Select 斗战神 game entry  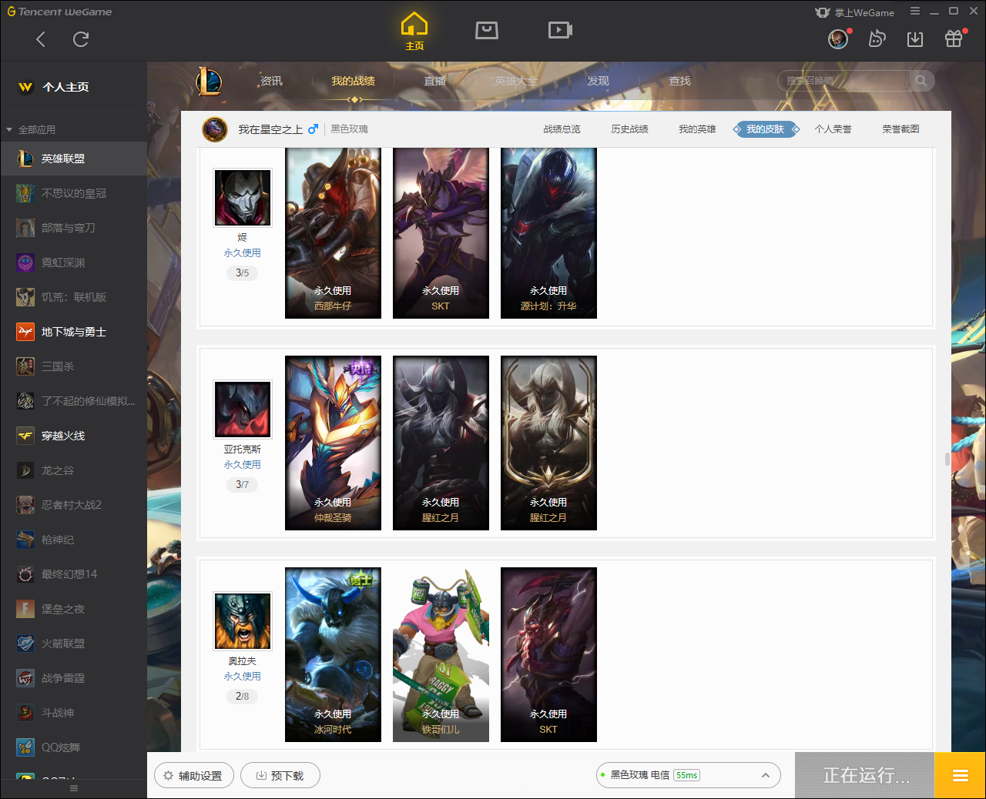coord(73,713)
